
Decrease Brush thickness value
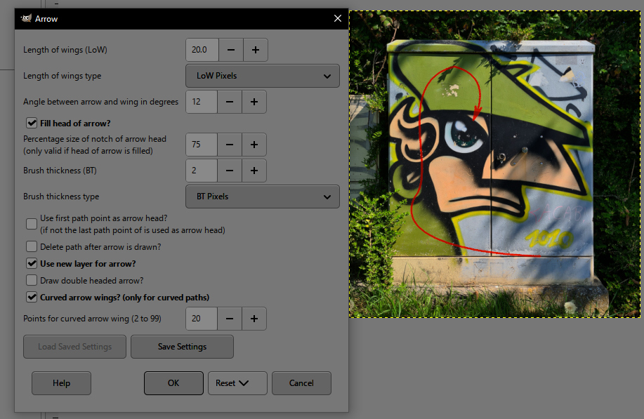pos(230,171)
